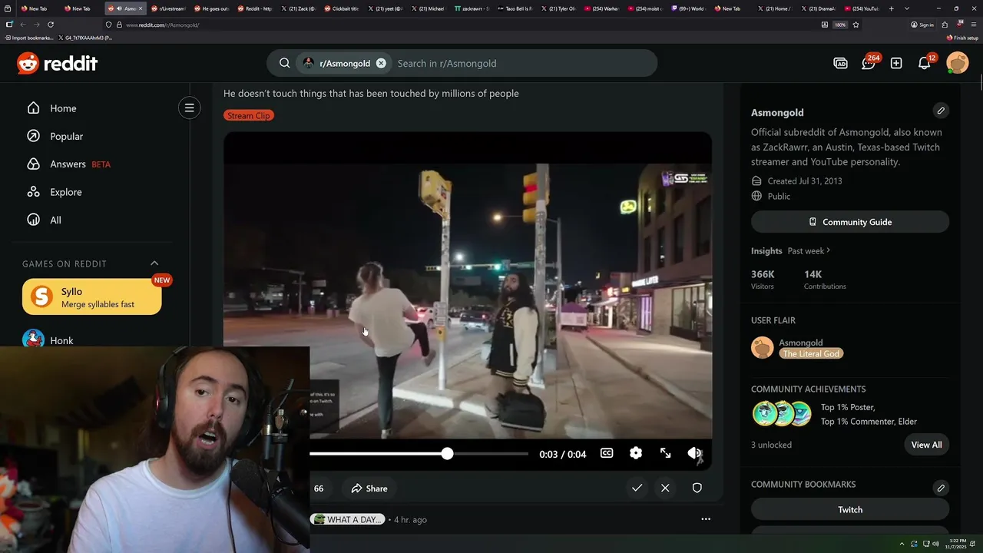
Task: Open the Advertise on Reddit icon
Action: click(x=840, y=63)
